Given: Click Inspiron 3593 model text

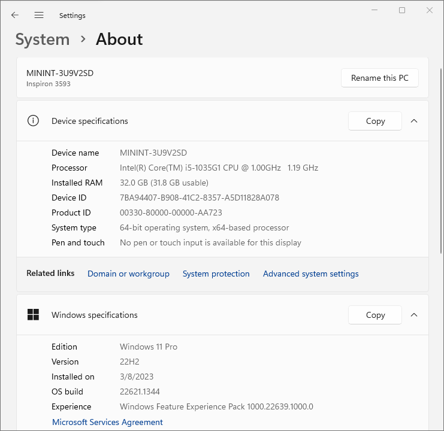Looking at the screenshot, I should coord(48,84).
